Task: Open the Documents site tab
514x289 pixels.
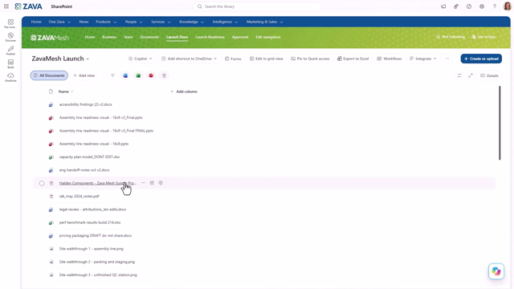Action: click(x=149, y=37)
